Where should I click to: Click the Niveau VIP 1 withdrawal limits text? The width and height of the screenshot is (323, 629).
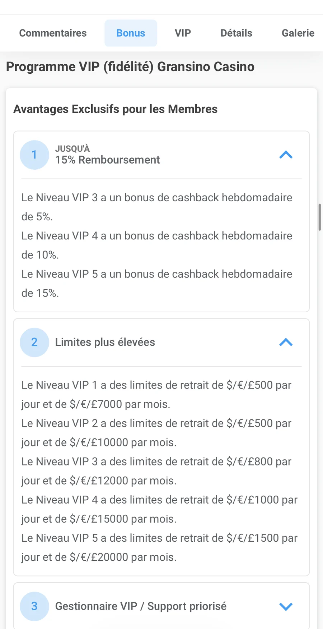point(156,395)
